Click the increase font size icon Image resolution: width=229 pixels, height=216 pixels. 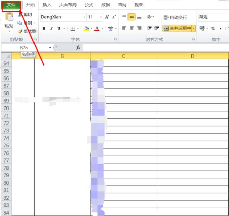coord(107,17)
